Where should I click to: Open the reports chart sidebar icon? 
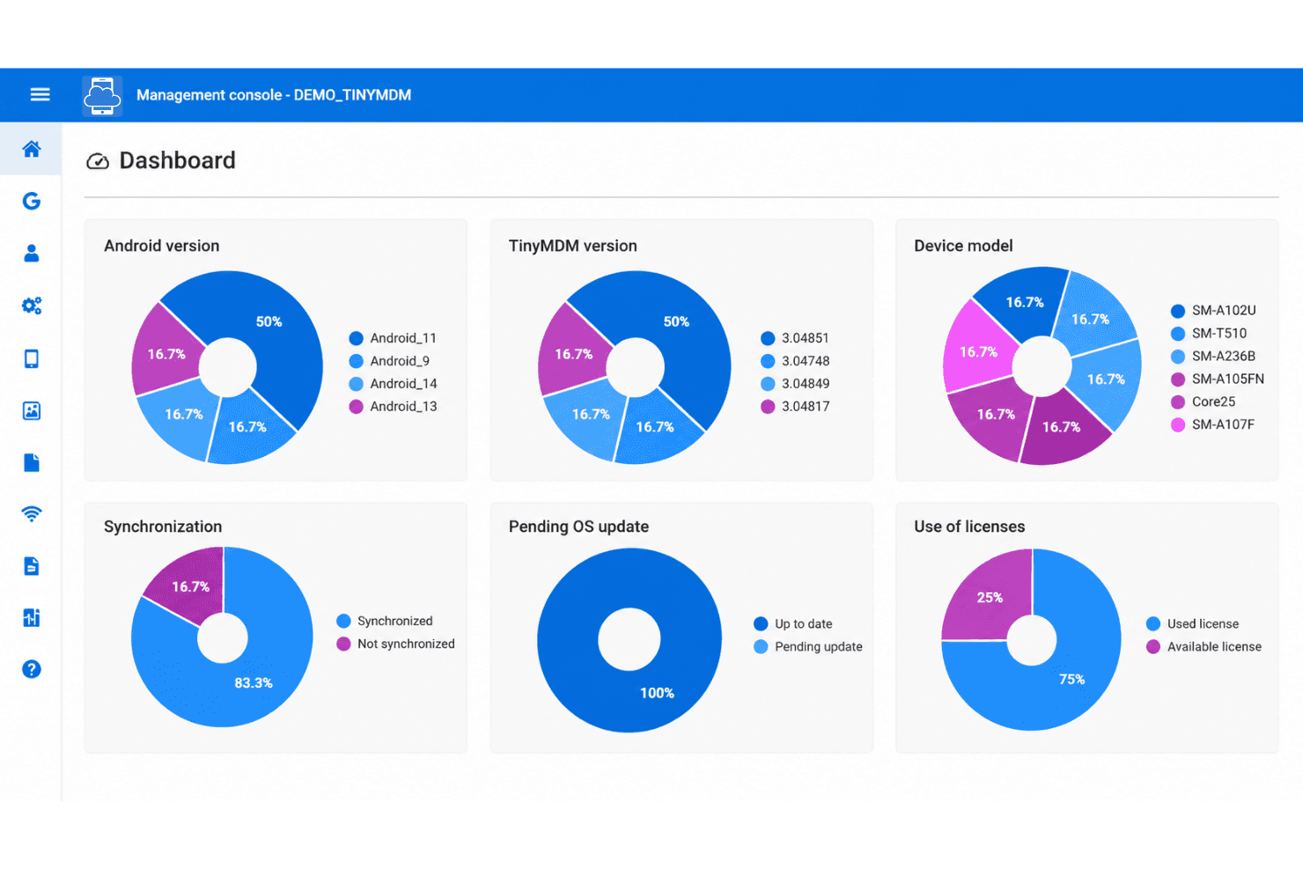[32, 617]
